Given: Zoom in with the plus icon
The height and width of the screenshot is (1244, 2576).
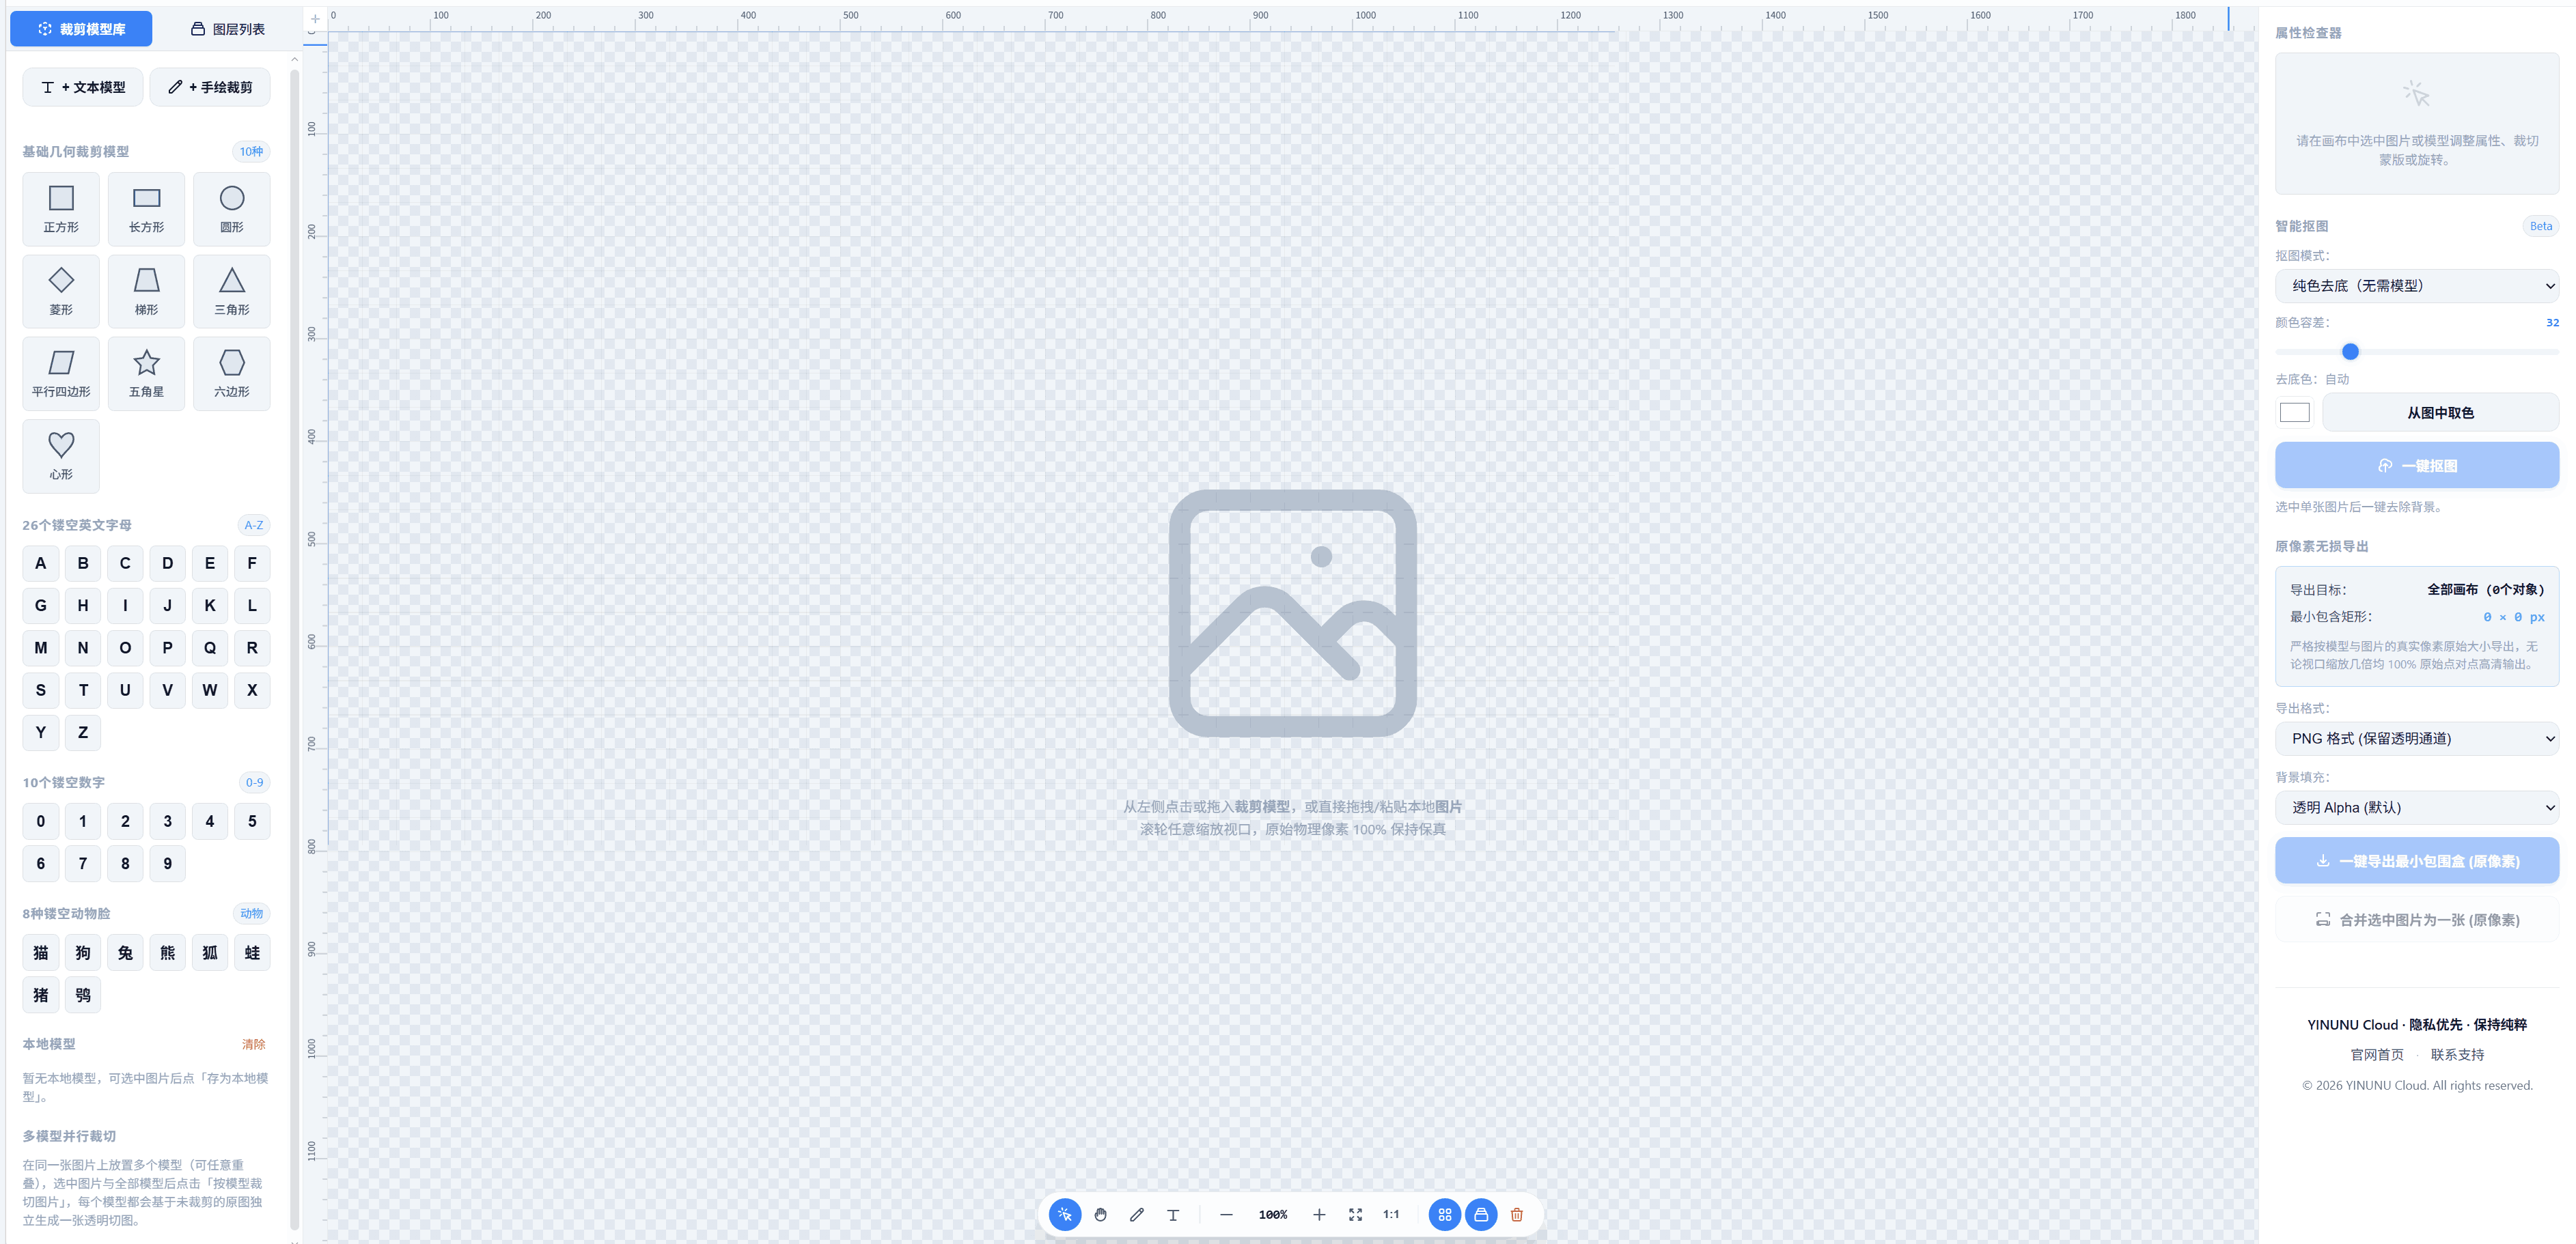Looking at the screenshot, I should coord(1319,1214).
